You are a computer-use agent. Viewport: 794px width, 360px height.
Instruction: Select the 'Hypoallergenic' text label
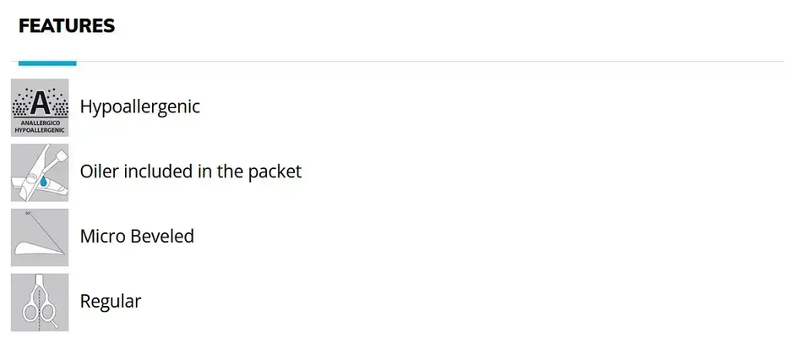click(x=139, y=107)
